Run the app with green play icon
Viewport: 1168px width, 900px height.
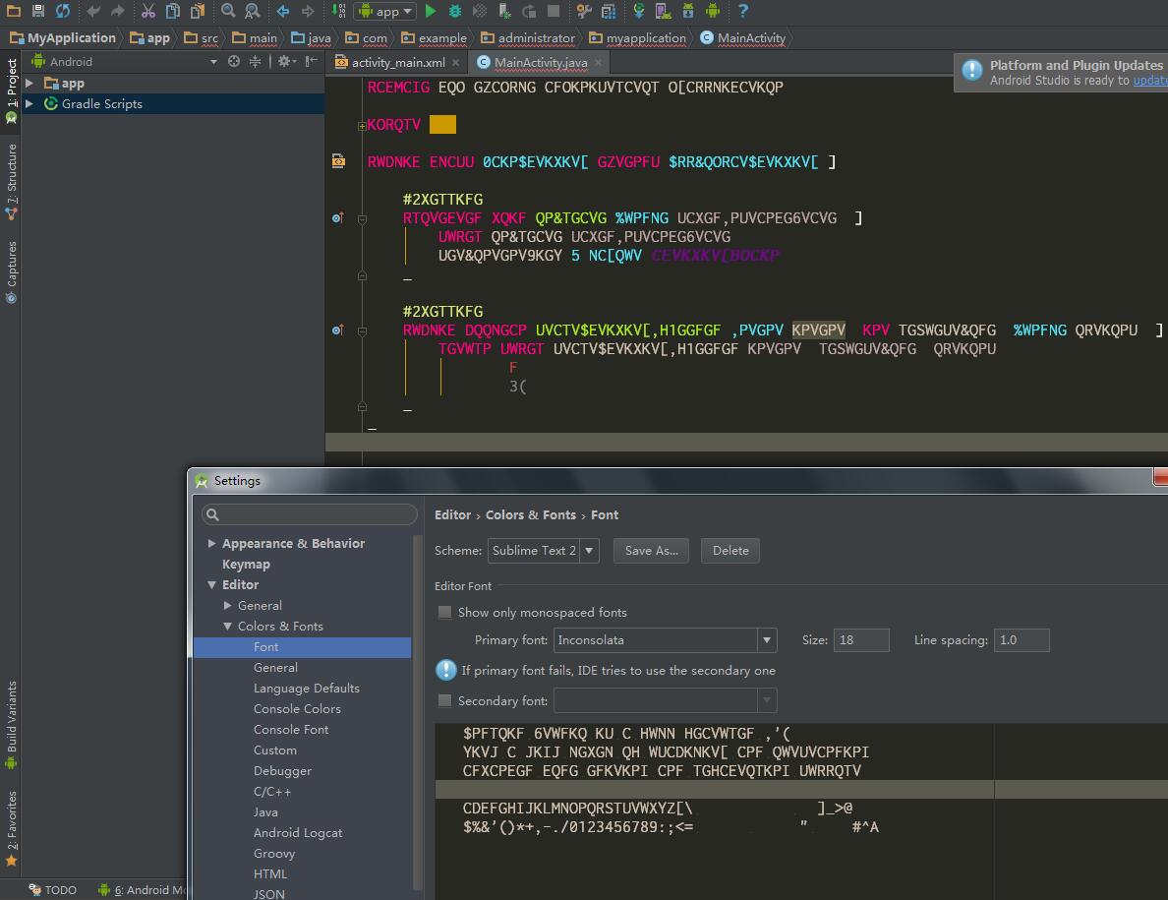pyautogui.click(x=430, y=11)
